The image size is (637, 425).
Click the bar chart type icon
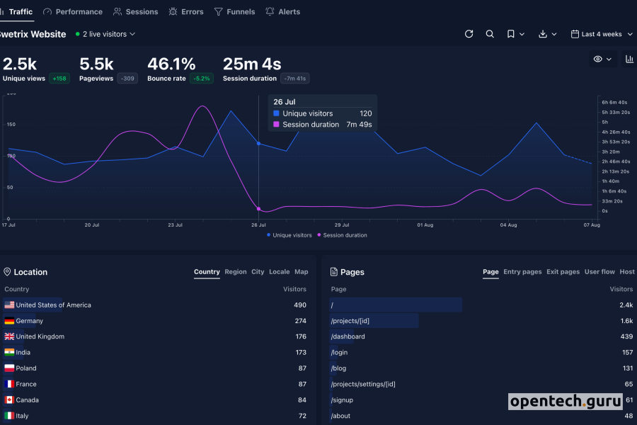(629, 59)
